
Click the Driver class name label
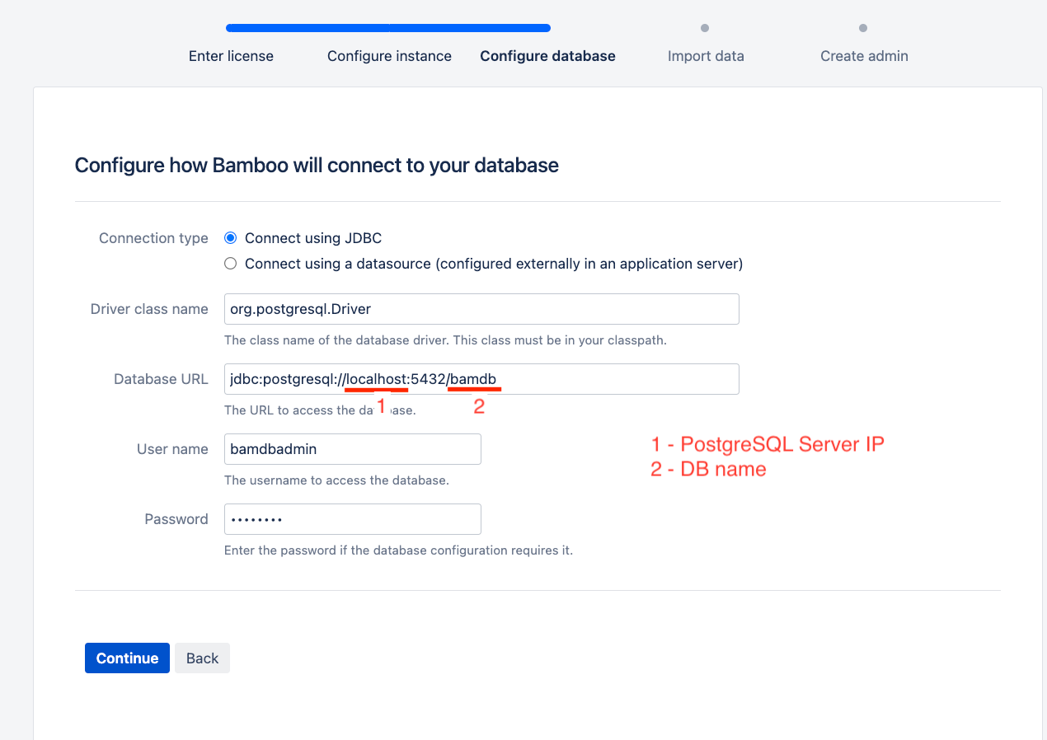click(x=149, y=309)
